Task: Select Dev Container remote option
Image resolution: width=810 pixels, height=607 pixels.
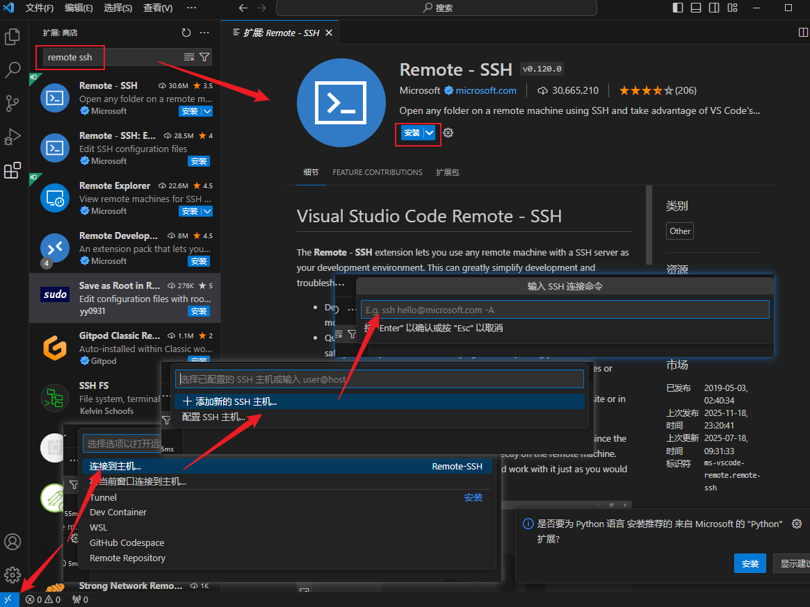Action: pyautogui.click(x=286, y=512)
